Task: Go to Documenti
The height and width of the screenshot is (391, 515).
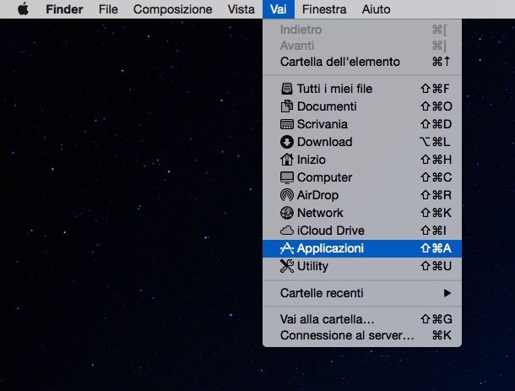Action: point(362,106)
